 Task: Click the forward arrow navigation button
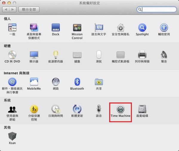point(13,10)
